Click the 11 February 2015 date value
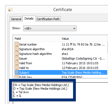 point(80,63)
